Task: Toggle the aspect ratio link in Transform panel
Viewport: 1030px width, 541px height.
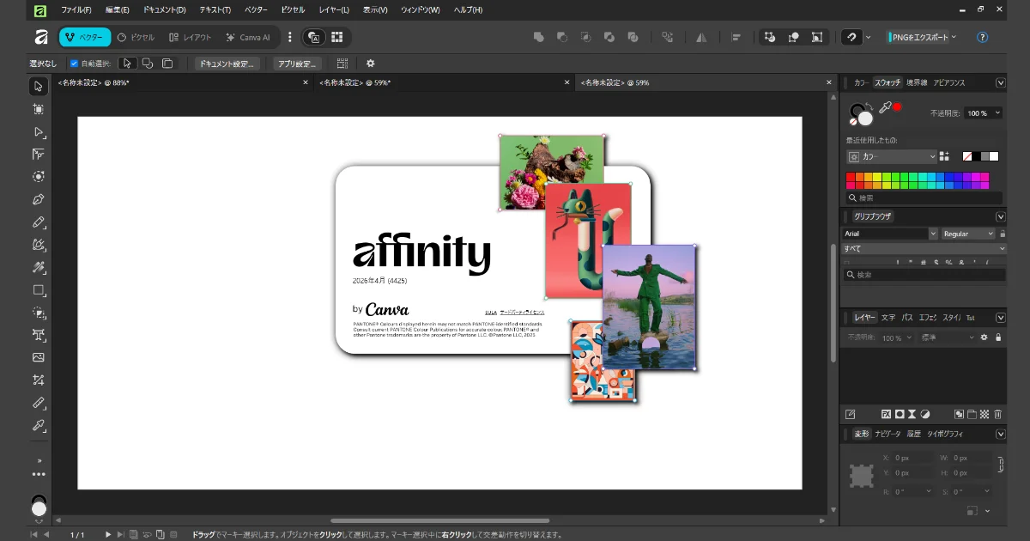Action: [x=1000, y=465]
